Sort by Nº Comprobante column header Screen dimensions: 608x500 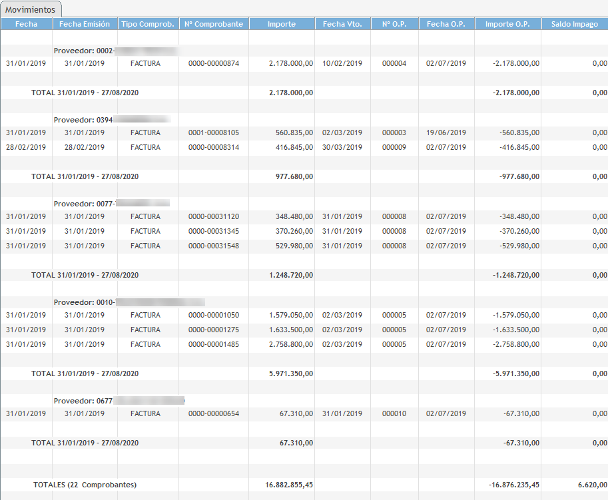point(213,24)
